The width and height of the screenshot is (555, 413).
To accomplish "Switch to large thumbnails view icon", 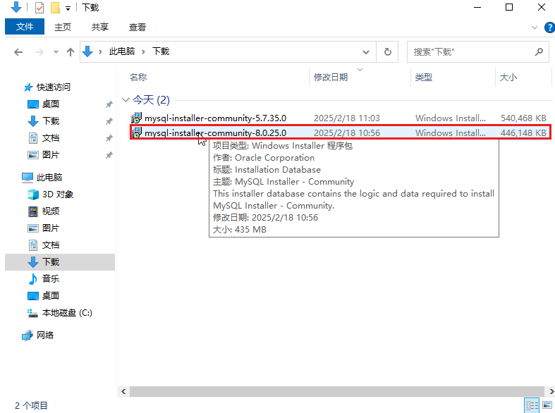I will [x=547, y=405].
